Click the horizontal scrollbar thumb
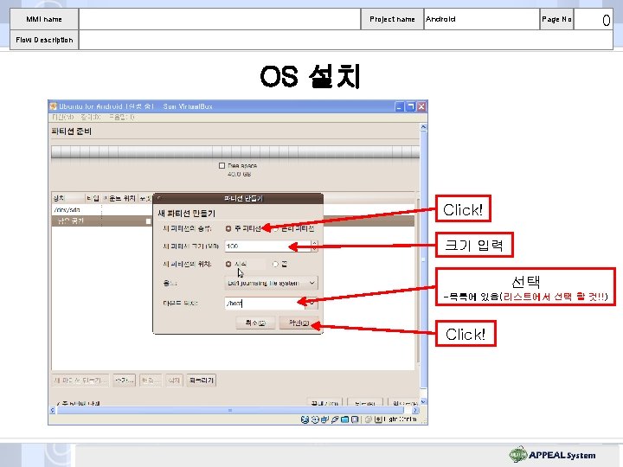Image resolution: width=623 pixels, height=467 pixels. (230, 411)
